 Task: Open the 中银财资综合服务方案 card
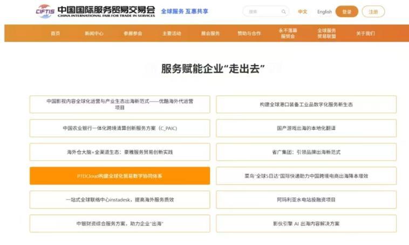(120, 223)
